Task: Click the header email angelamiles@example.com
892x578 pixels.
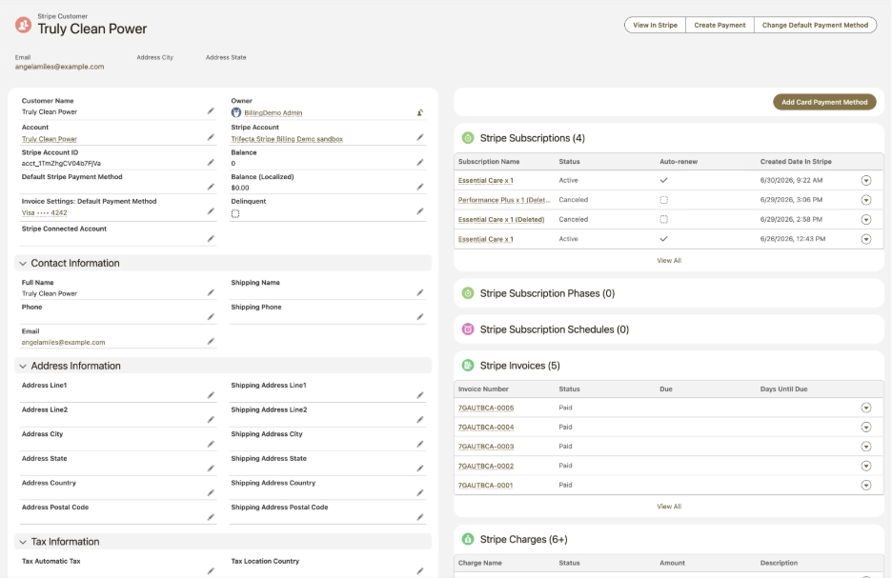Action: click(59, 67)
